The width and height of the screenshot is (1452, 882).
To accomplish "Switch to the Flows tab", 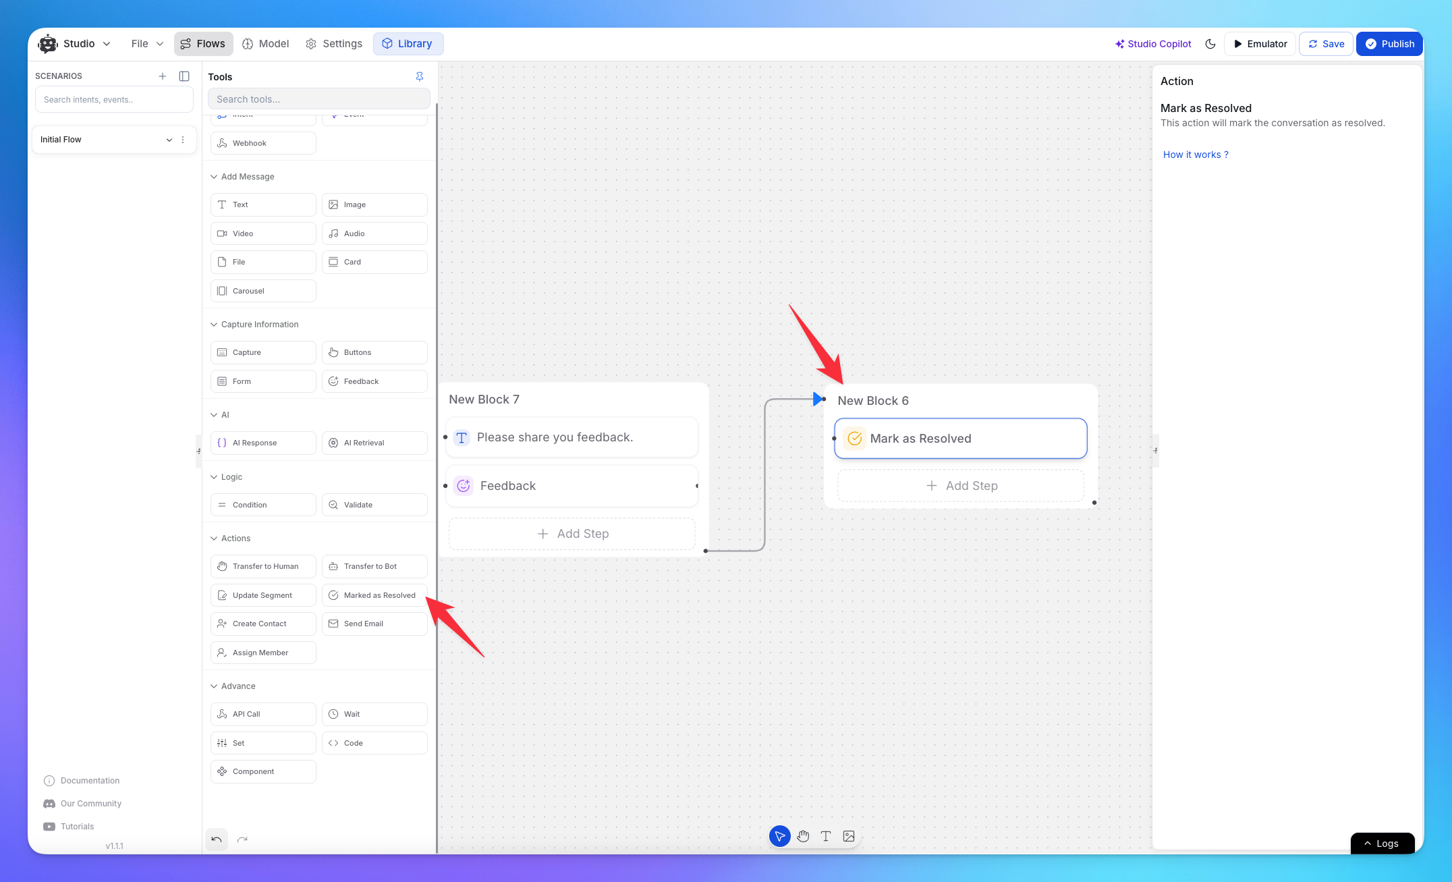I will 203,44.
